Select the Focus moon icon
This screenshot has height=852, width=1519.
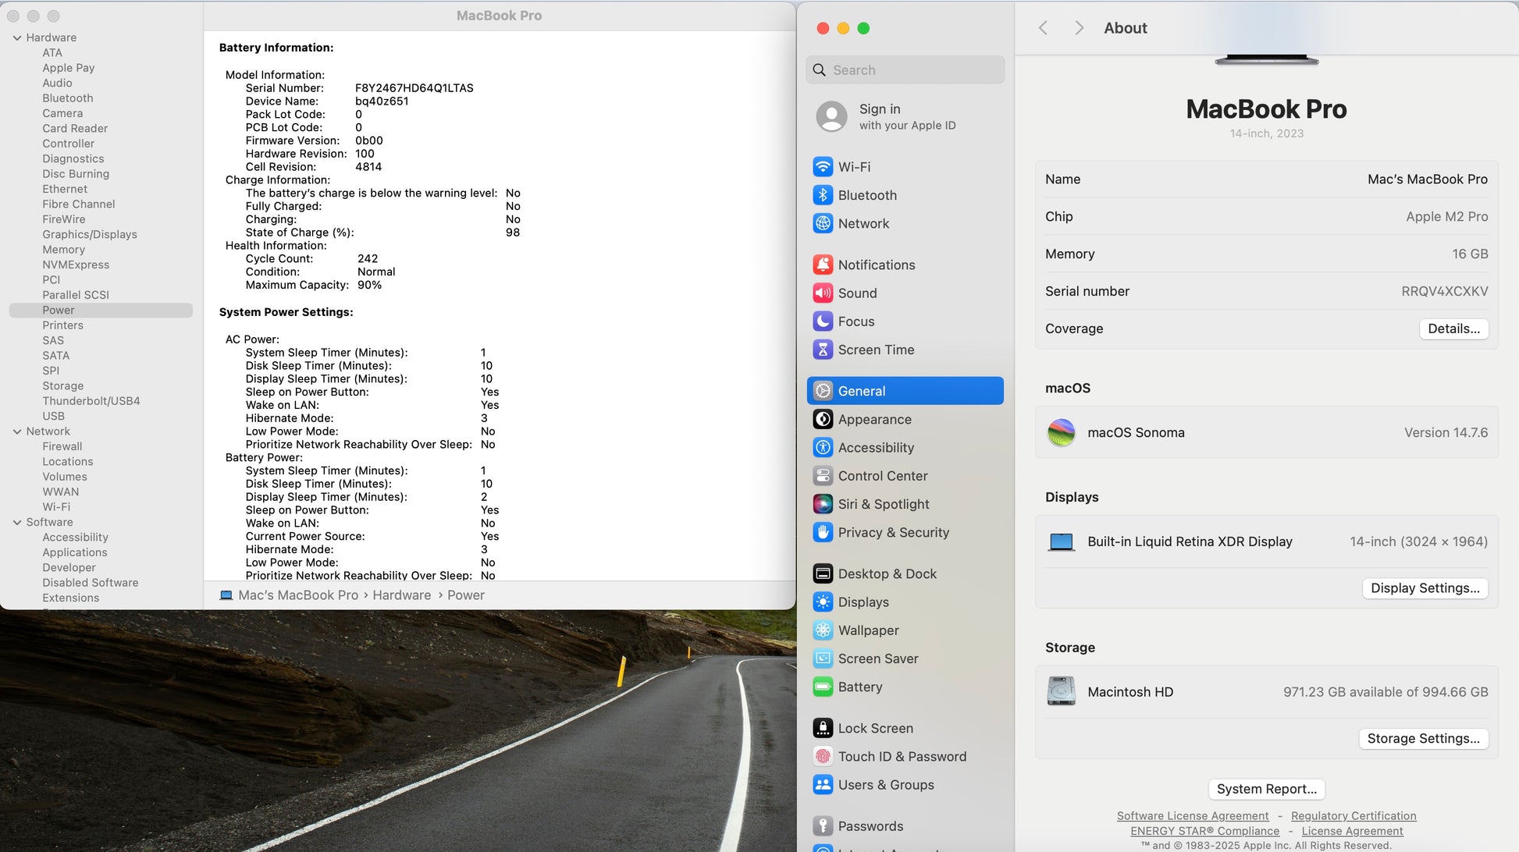[823, 321]
